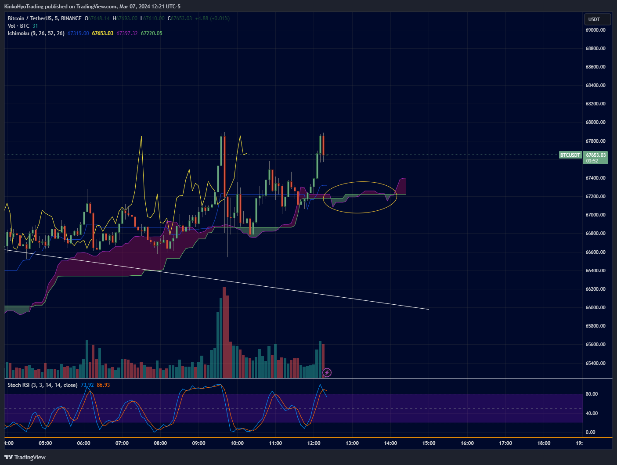Click the 07:00 time axis label
The width and height of the screenshot is (617, 465).
(x=122, y=443)
